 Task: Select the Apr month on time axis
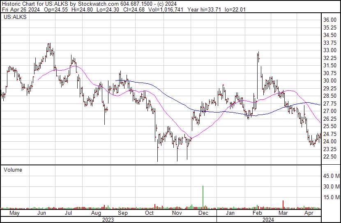(309, 214)
